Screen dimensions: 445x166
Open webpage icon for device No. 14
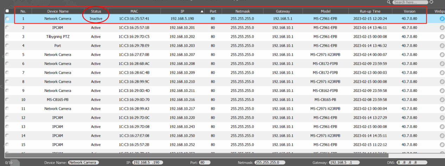click(x=442, y=136)
